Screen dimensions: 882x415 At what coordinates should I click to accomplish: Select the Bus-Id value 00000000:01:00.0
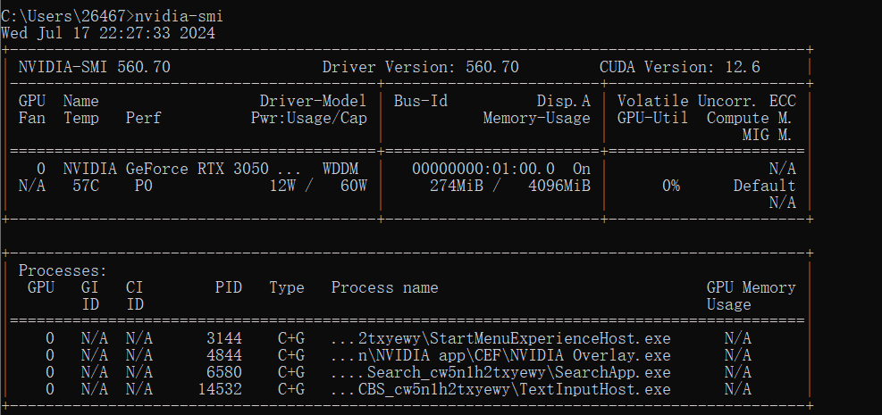click(x=483, y=169)
